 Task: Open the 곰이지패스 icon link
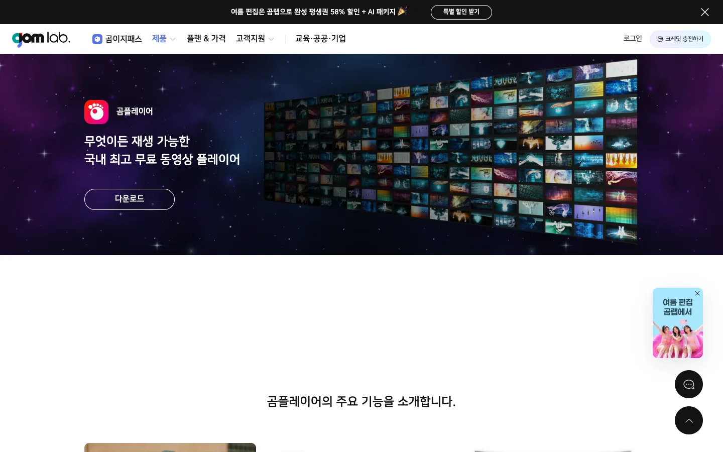pyautogui.click(x=97, y=39)
